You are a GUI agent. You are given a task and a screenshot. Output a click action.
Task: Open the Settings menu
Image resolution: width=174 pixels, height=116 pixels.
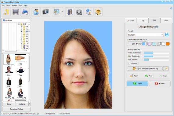point(14,5)
